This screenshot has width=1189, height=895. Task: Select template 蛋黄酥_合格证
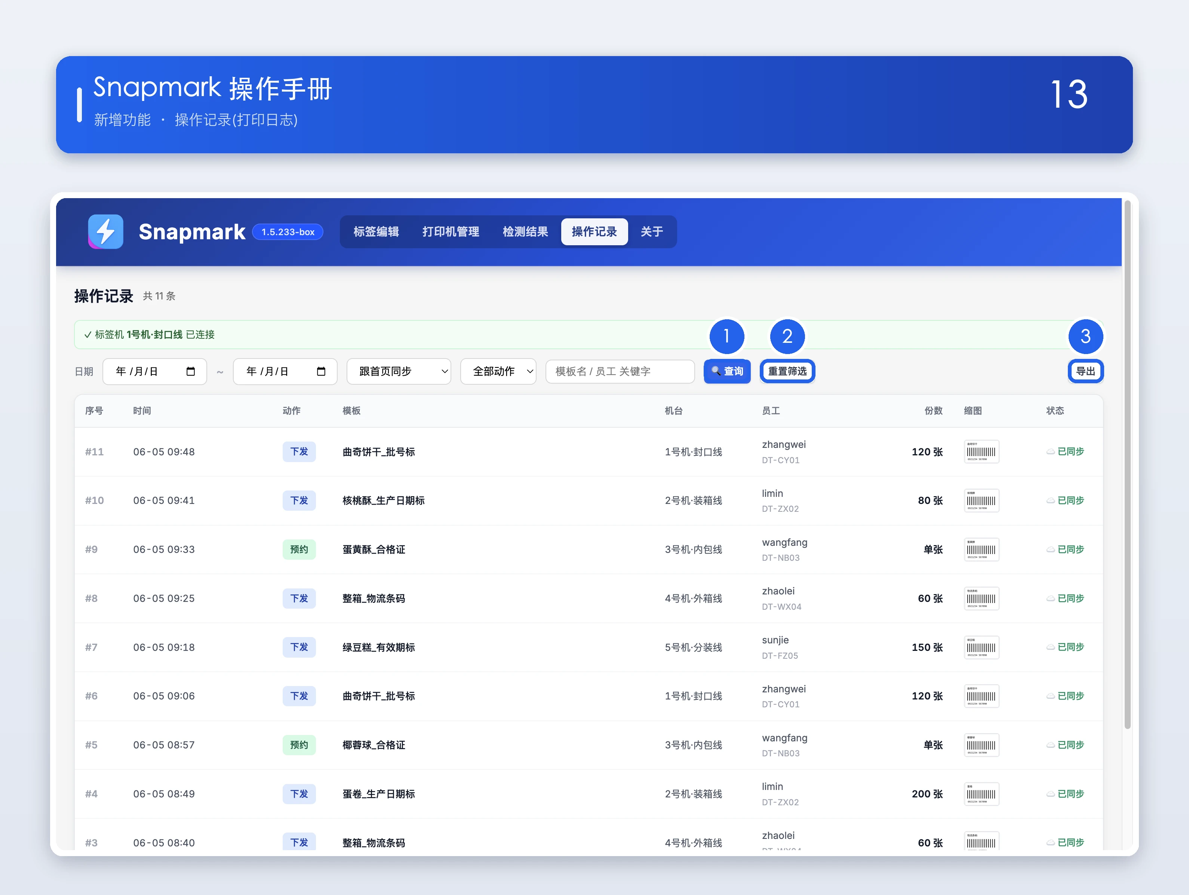[x=374, y=549]
